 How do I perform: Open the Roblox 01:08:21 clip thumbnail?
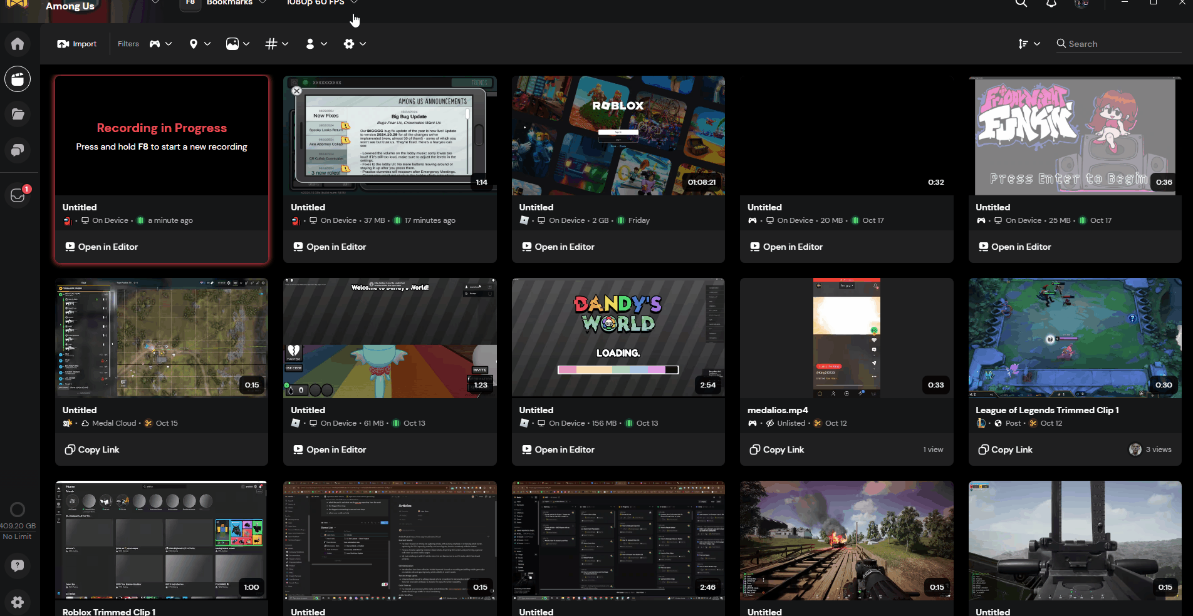click(618, 136)
